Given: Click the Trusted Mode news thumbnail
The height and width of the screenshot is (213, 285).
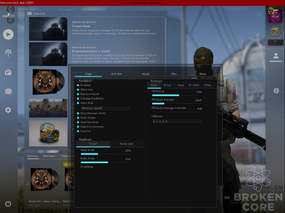Looking at the screenshot, I should [48, 29].
